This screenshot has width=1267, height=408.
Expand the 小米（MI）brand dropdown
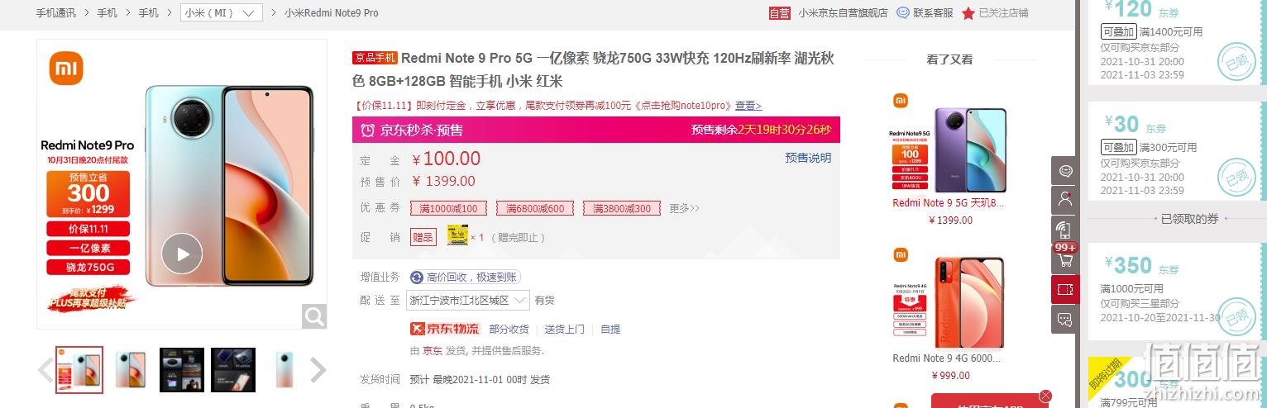[x=221, y=13]
